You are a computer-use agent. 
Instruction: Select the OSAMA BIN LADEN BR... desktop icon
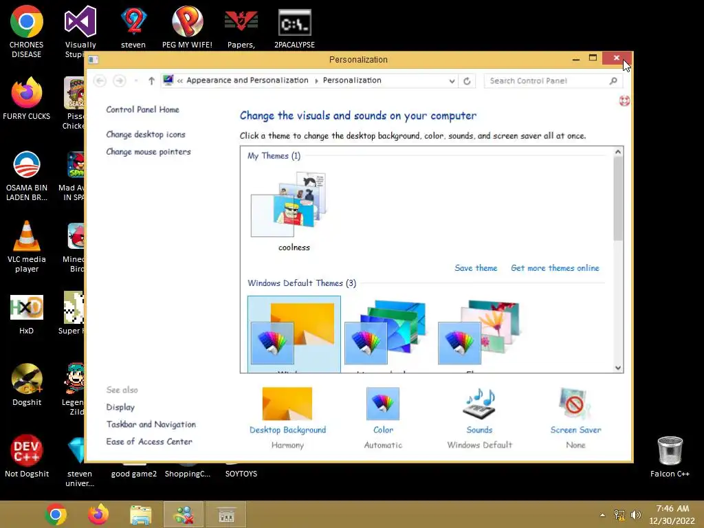click(x=27, y=176)
